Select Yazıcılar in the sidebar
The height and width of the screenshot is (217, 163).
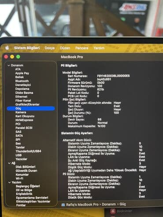pyautogui.click(x=21, y=159)
